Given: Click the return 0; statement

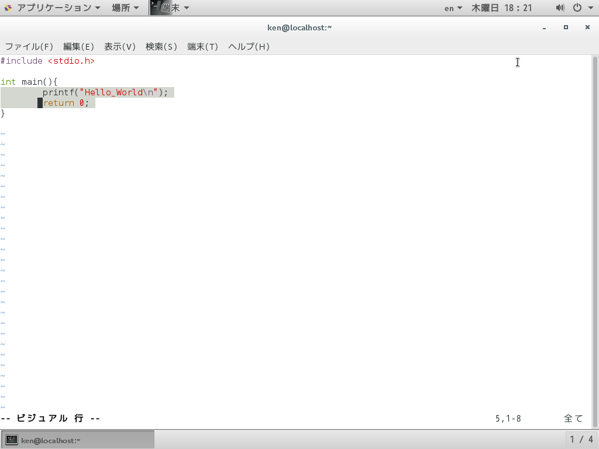Looking at the screenshot, I should pyautogui.click(x=66, y=103).
